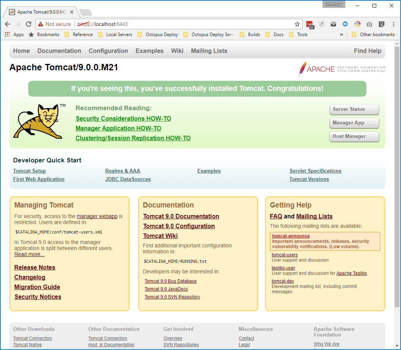The width and height of the screenshot is (401, 350).
Task: Open the extension showing 25 notifications
Action: pyautogui.click(x=310, y=24)
